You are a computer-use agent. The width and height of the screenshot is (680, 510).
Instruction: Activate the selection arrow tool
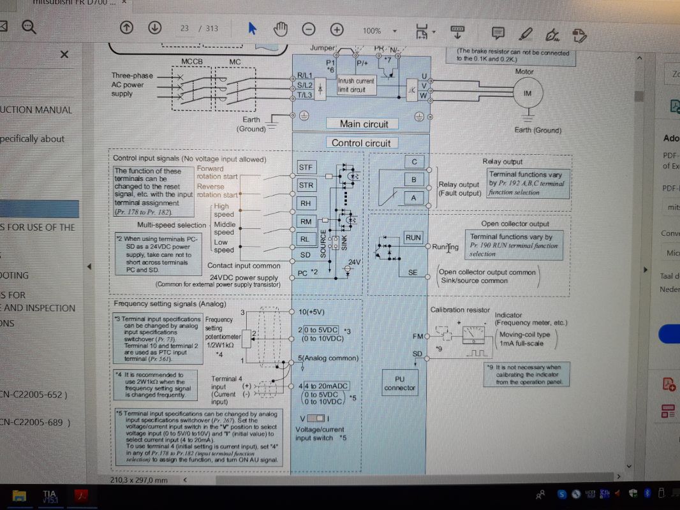pos(253,29)
